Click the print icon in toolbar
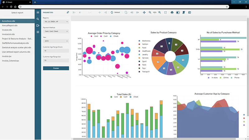Screen dimensions: 249x140 point(172,12)
